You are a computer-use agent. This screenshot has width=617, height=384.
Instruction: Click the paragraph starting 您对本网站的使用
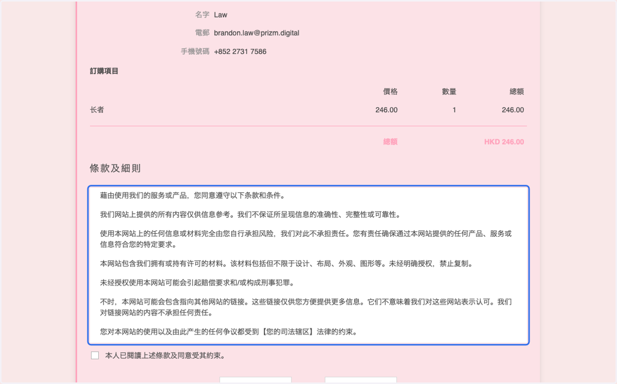point(228,332)
